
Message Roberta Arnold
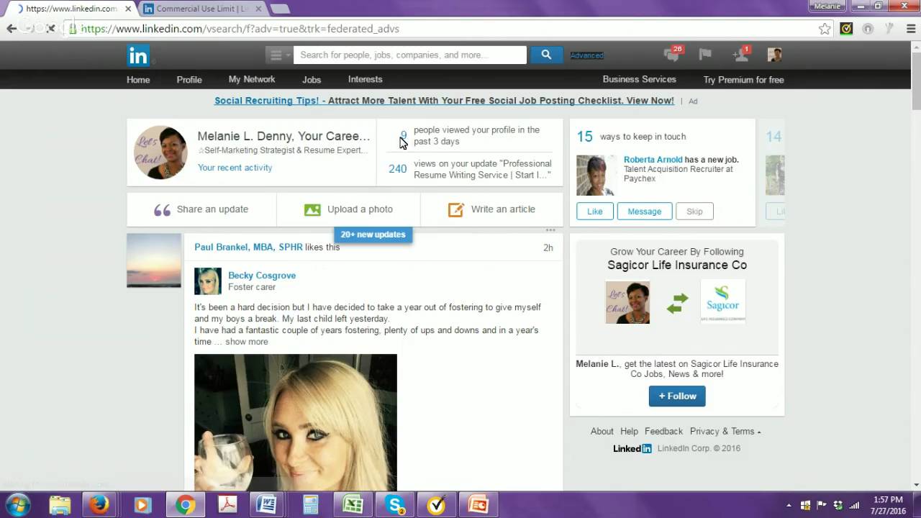point(644,212)
